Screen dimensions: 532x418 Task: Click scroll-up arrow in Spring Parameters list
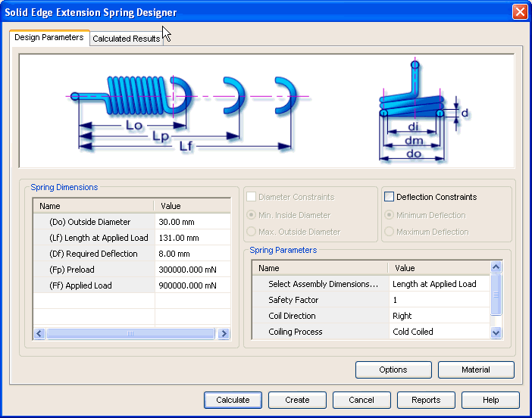496,267
